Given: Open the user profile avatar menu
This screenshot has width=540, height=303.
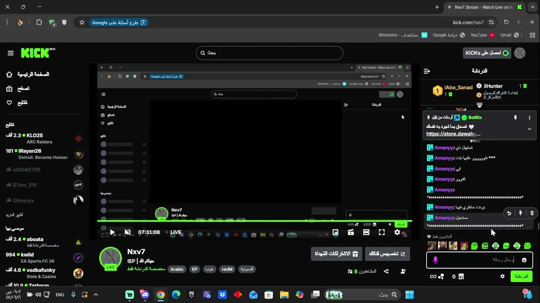Looking at the screenshot, I should (x=520, y=53).
